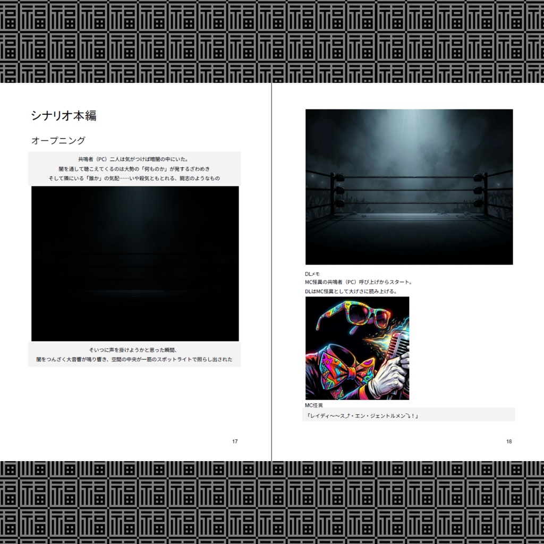Screen dimensions: 544x544
Task: Click the そいつに声を掛けようか narration block
Action: tap(135, 353)
